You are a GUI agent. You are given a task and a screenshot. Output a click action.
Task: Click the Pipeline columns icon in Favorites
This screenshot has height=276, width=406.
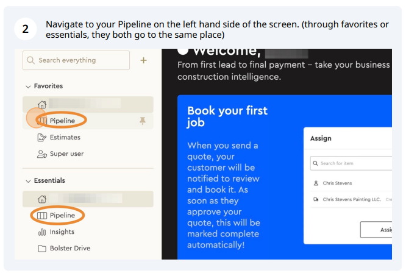(42, 121)
